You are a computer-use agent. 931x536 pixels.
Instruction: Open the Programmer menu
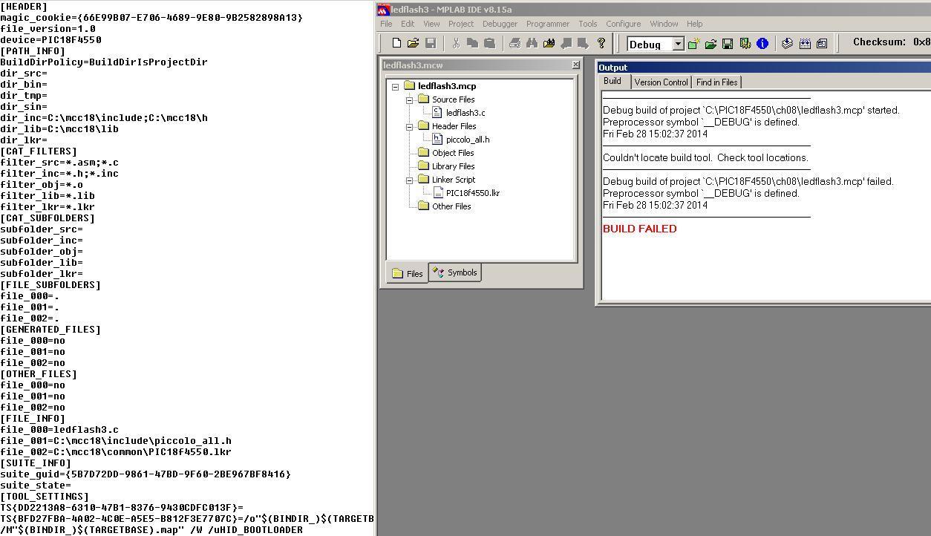[548, 24]
